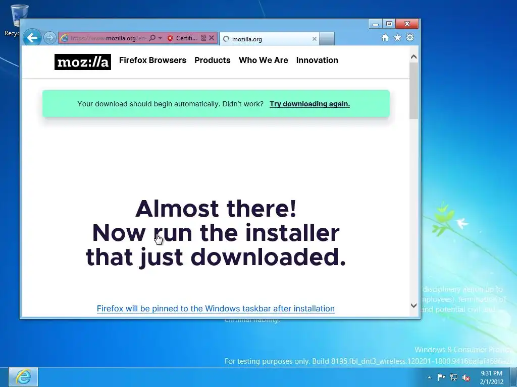Viewport: 517px width, 387px height.
Task: Click the Show desktop strip
Action: 513,377
